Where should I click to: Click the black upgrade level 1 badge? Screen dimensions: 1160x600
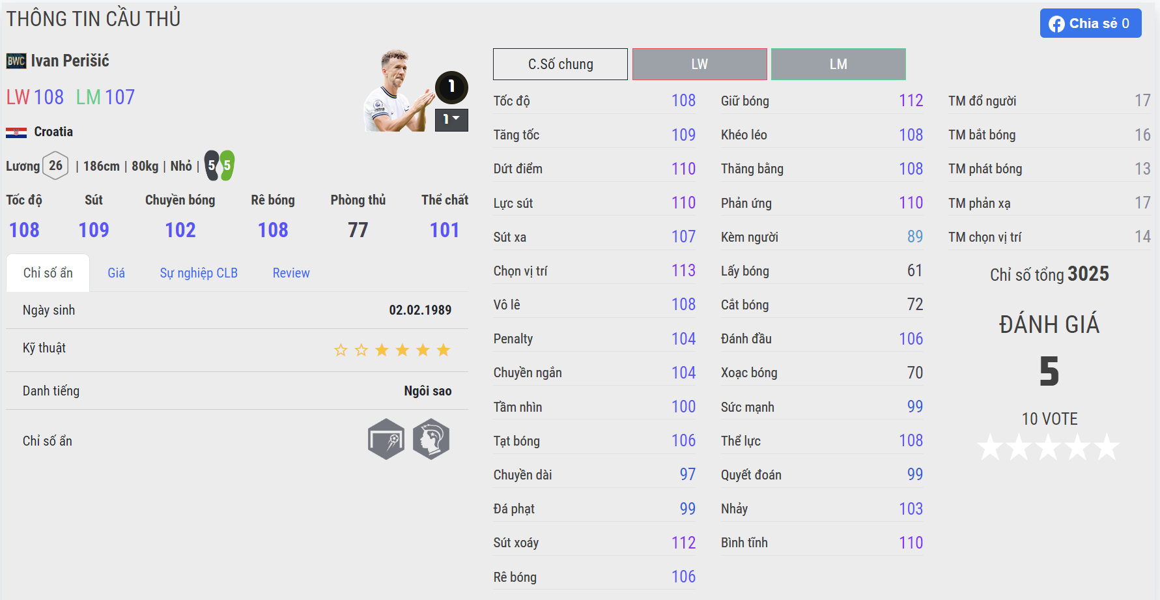[x=451, y=87]
